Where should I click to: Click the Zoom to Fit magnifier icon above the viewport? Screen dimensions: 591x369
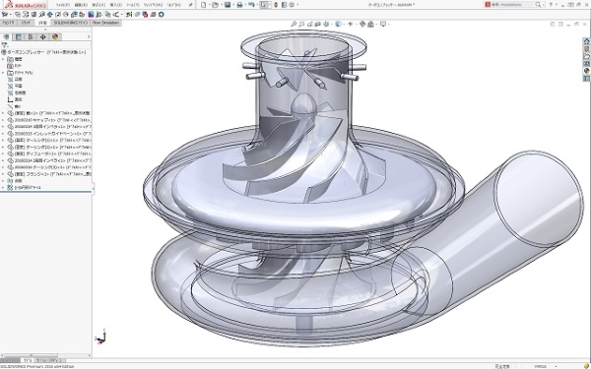[x=294, y=24]
